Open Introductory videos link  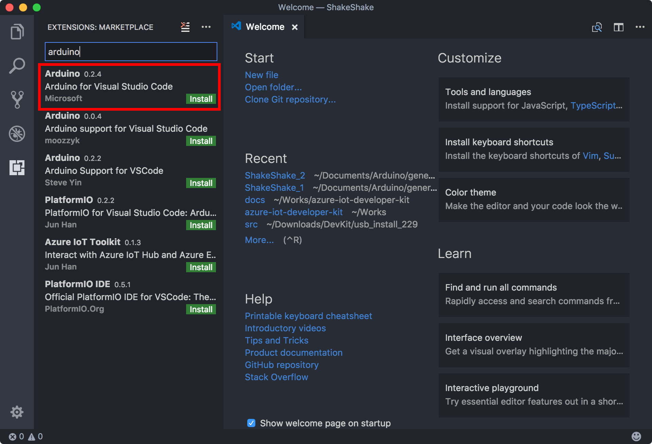click(x=285, y=328)
